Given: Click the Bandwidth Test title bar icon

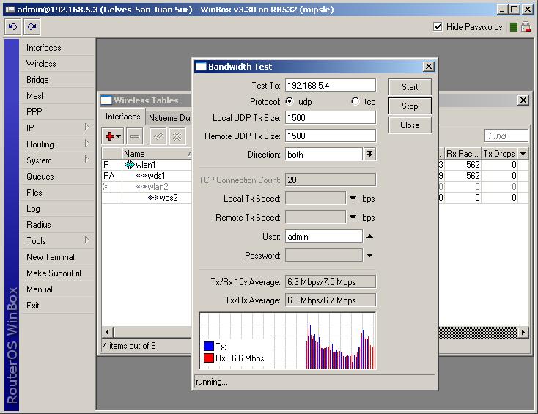Looking at the screenshot, I should [200, 67].
